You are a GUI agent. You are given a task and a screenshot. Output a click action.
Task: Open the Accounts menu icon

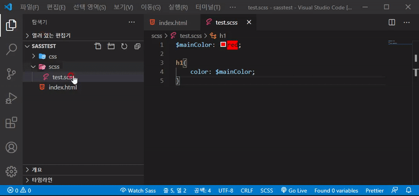coord(11,147)
